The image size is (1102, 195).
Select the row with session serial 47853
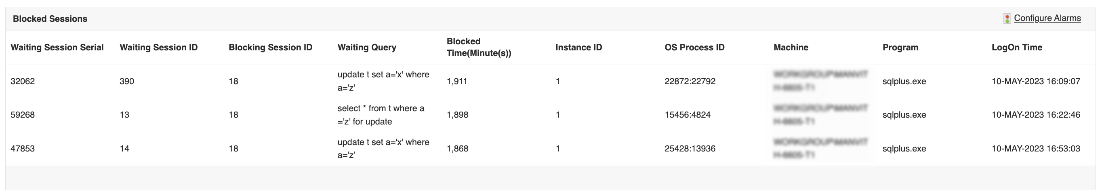point(23,149)
